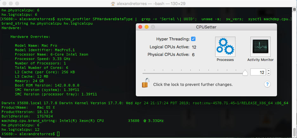Click the CPUSetter window title
Image resolution: width=297 pixels, height=138 pixels.
tap(206, 27)
